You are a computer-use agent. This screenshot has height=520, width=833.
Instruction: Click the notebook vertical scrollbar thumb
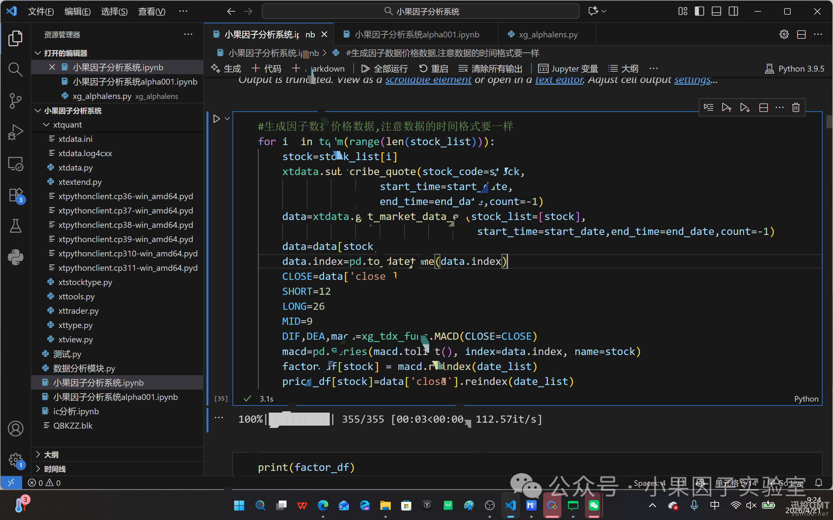829,122
